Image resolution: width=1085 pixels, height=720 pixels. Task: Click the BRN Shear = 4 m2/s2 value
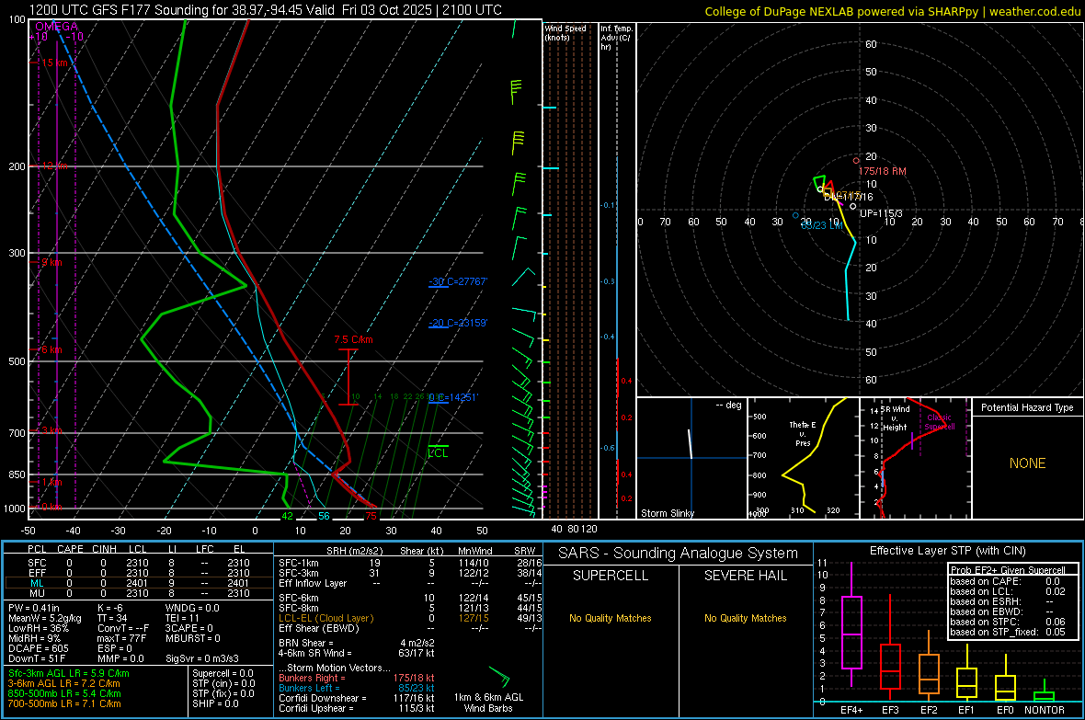click(x=357, y=643)
